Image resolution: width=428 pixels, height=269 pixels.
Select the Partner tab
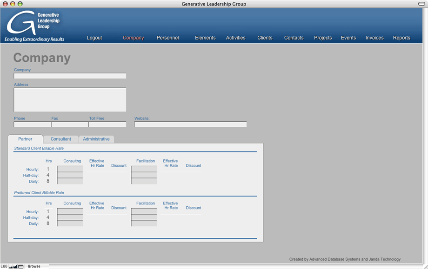(x=25, y=139)
